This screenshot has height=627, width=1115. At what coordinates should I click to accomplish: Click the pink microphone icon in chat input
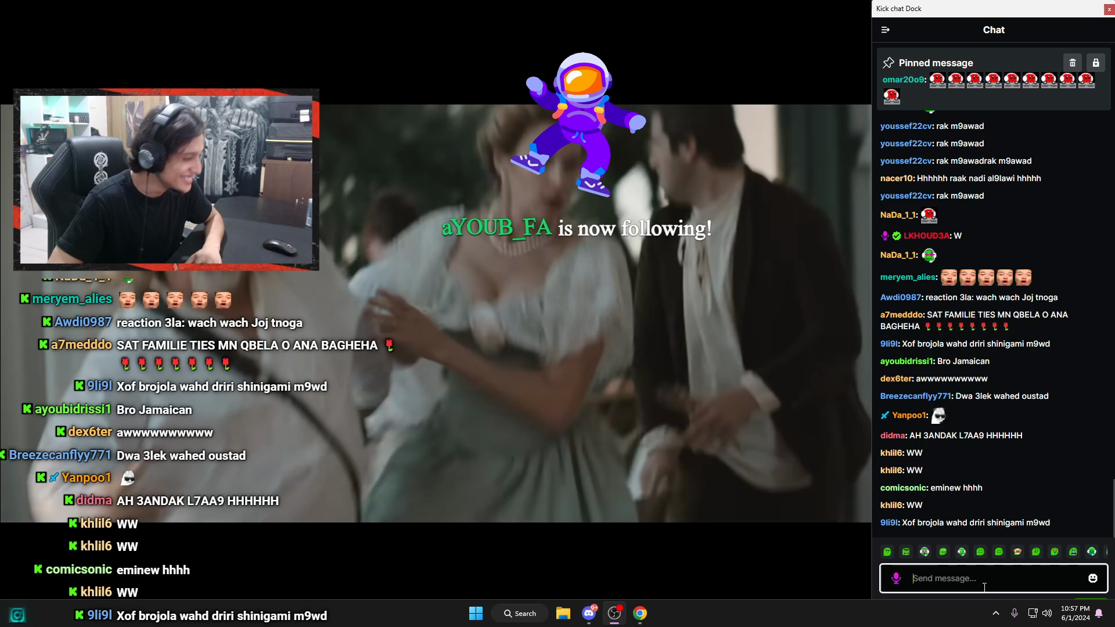[896, 578]
